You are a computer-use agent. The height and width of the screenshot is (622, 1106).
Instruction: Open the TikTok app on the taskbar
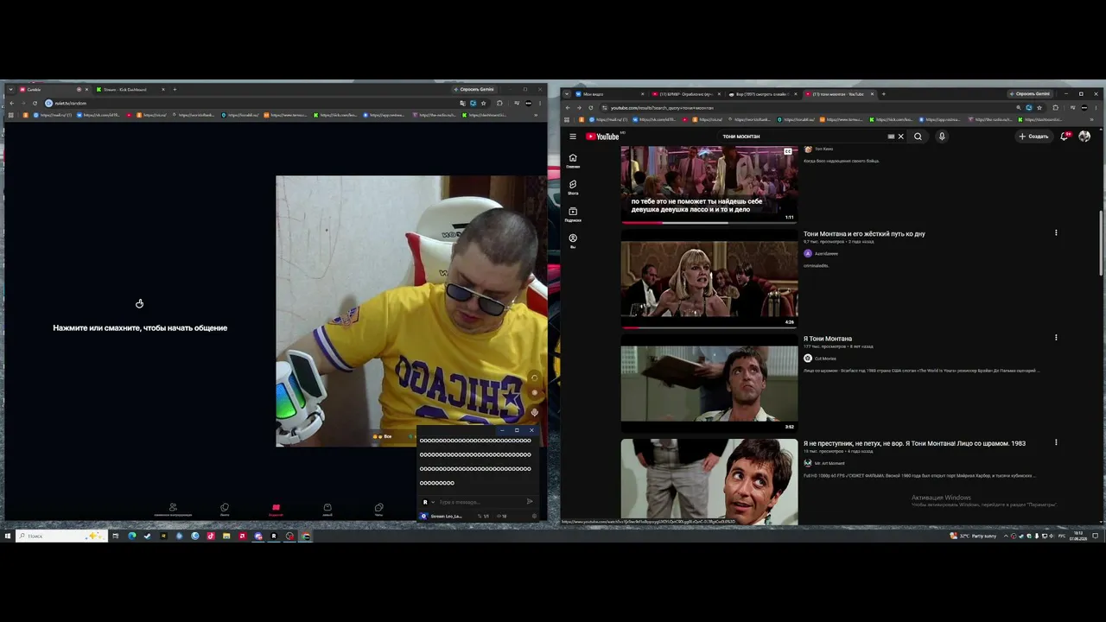[x=211, y=536]
